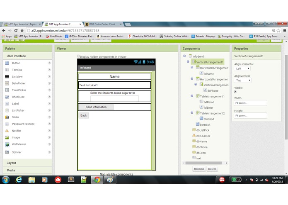This screenshot has height=205, width=288.
Task: Click browser home icon
Action: (22, 31)
